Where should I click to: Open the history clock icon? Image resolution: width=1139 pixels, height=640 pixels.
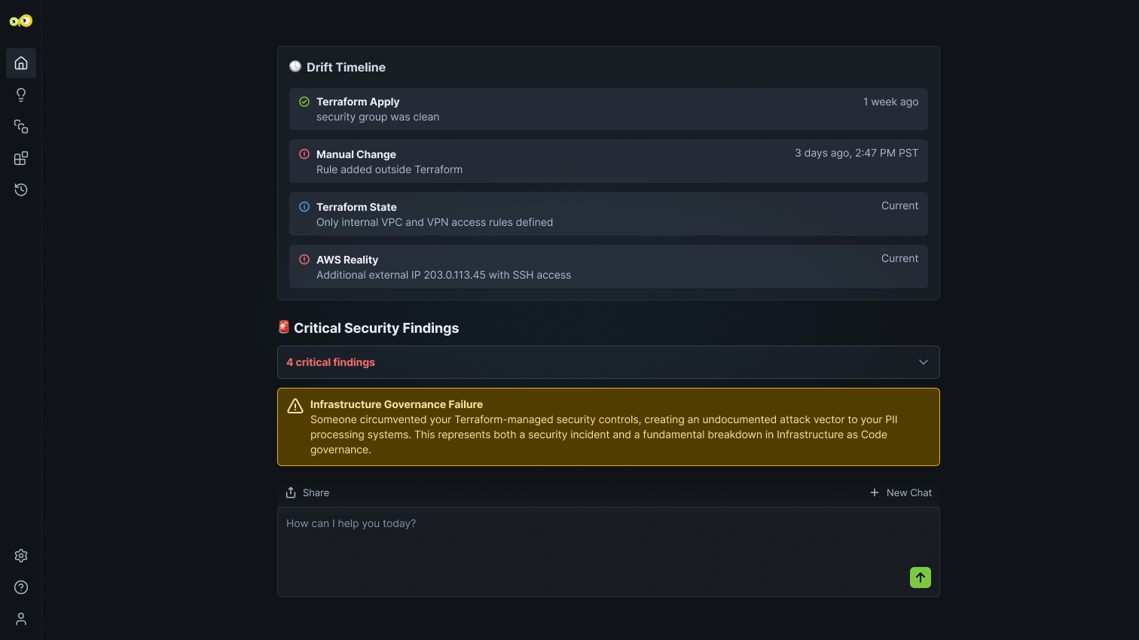[x=21, y=190]
